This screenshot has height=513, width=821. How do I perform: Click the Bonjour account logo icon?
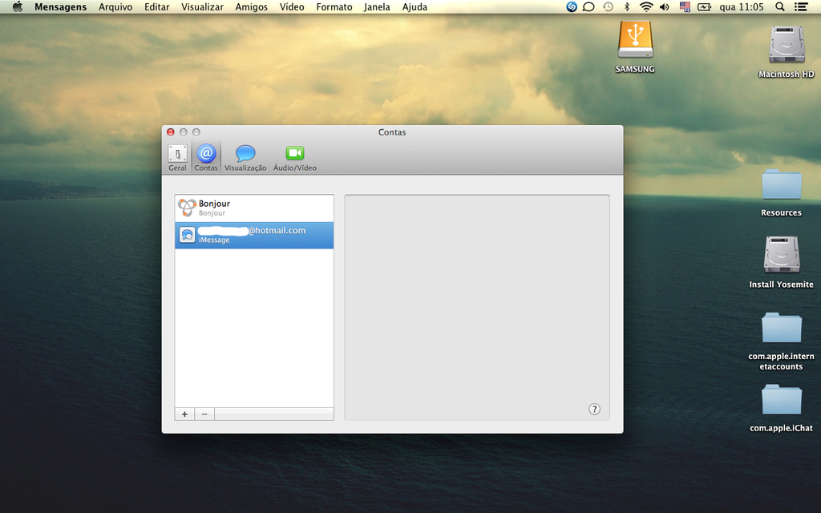(x=187, y=208)
